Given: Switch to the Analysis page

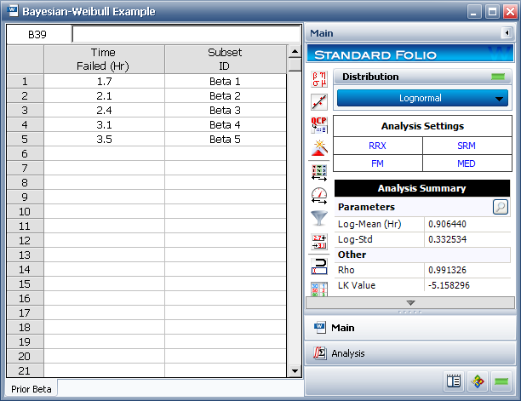Looking at the screenshot, I should [x=347, y=353].
